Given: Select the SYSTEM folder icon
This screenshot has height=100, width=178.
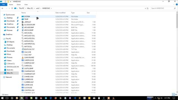Looking at the screenshot, I should (x=23, y=16).
